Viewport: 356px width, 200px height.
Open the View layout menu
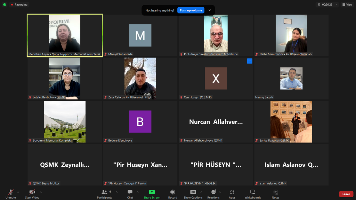click(x=347, y=5)
